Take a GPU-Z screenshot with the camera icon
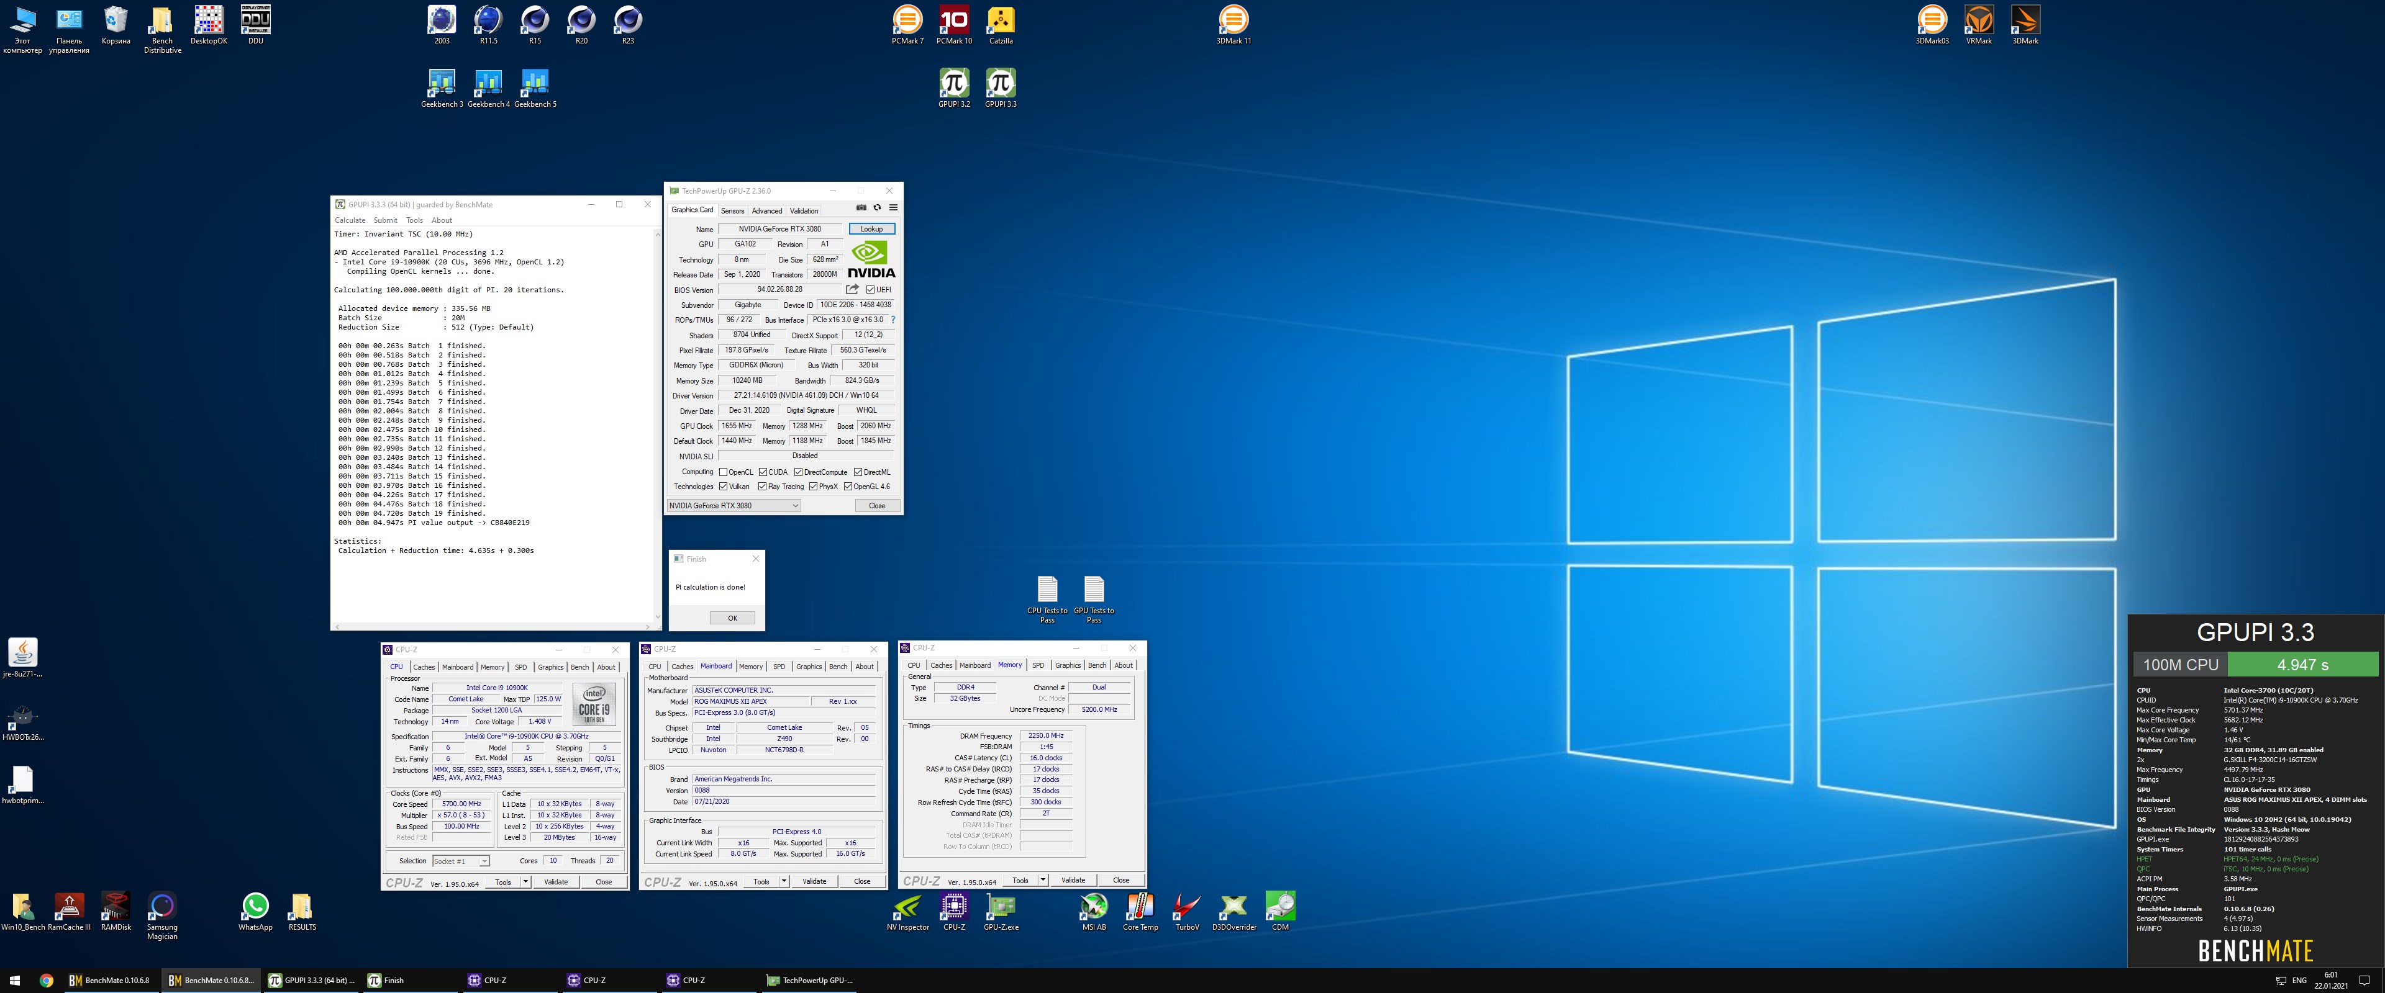 (861, 209)
